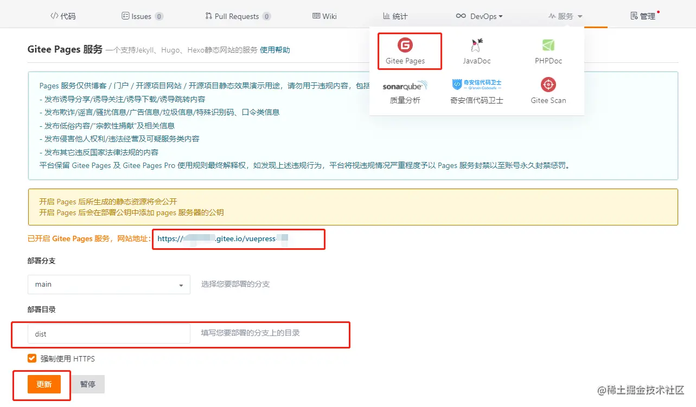Click the pulse icon beside 服务
The height and width of the screenshot is (407, 696).
pyautogui.click(x=552, y=16)
